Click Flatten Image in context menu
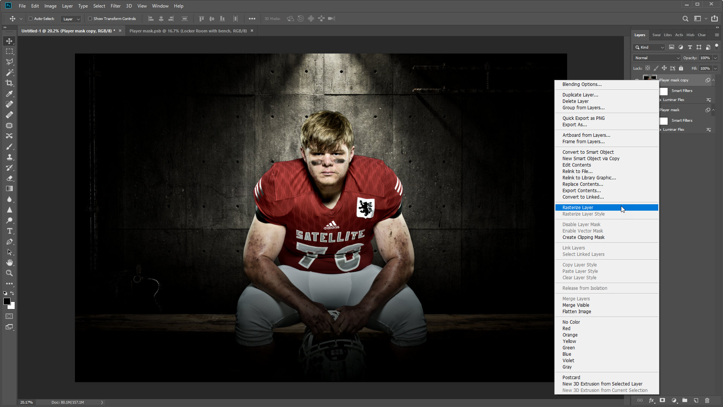Viewport: 723px width, 407px height. pos(577,312)
